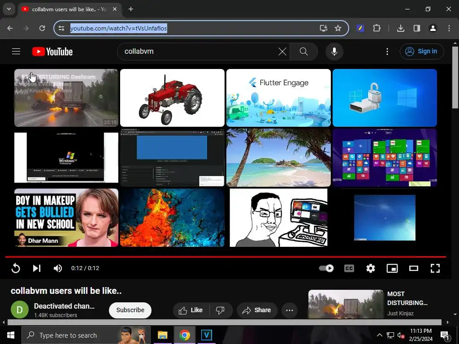Open more actions ellipsis under video
Image resolution: width=459 pixels, height=344 pixels.
click(x=290, y=310)
